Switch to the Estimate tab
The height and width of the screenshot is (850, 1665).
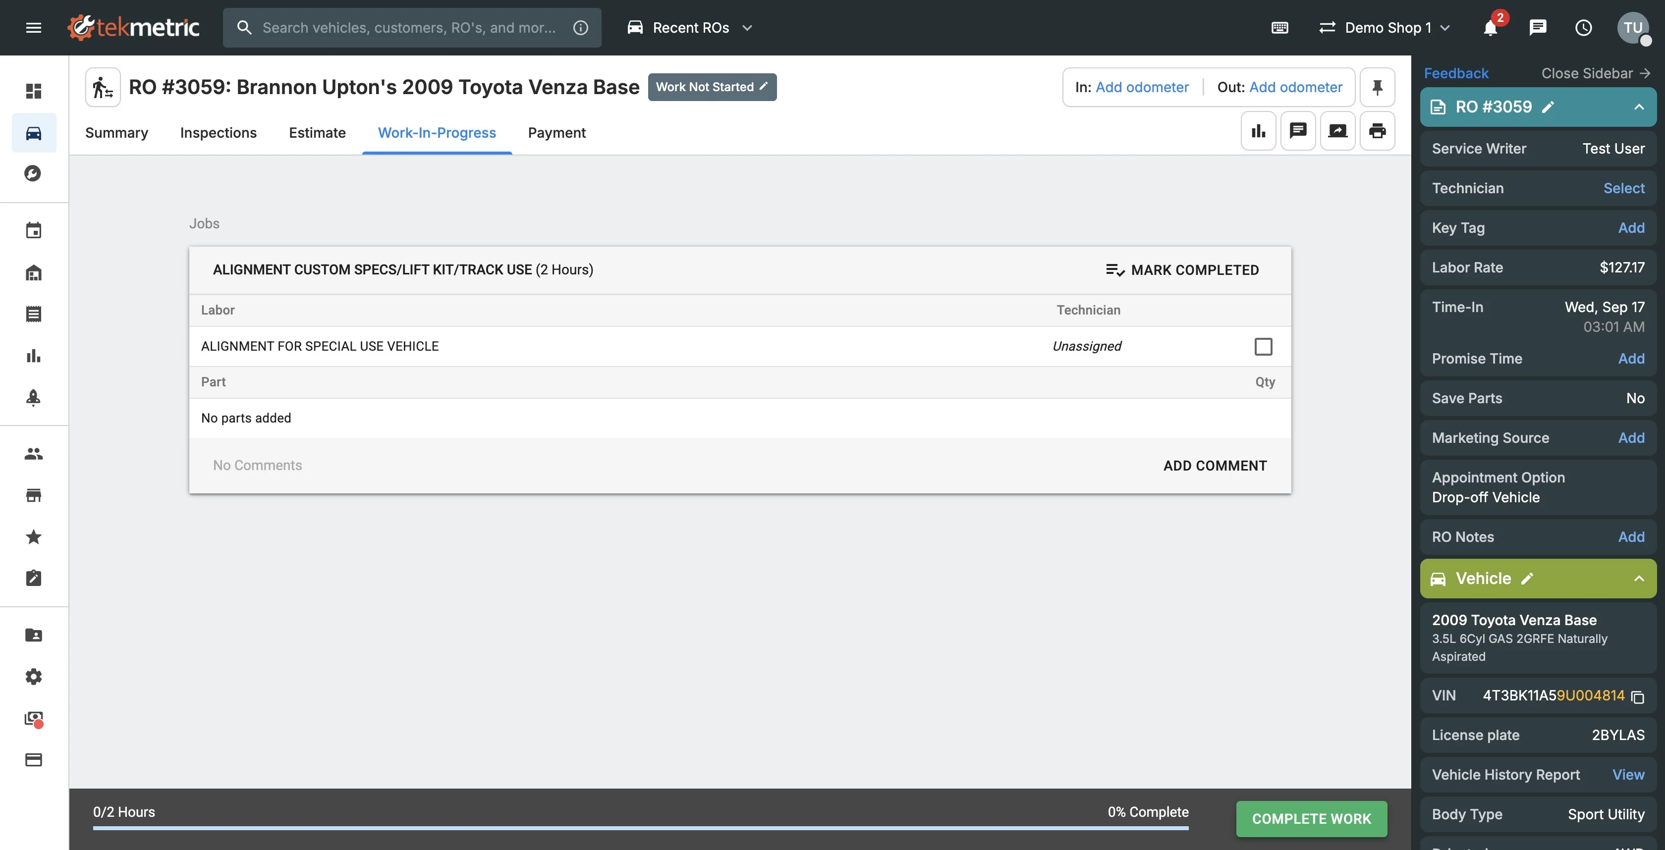[317, 133]
